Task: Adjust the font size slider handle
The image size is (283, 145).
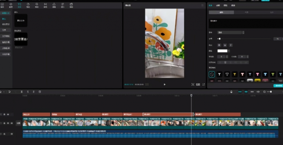Action: (x=219, y=39)
